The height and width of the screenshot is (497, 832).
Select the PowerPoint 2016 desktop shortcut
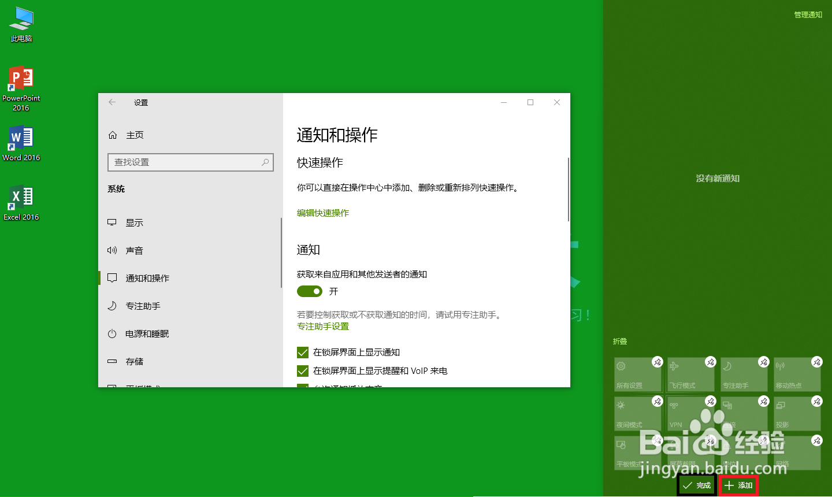pyautogui.click(x=21, y=88)
